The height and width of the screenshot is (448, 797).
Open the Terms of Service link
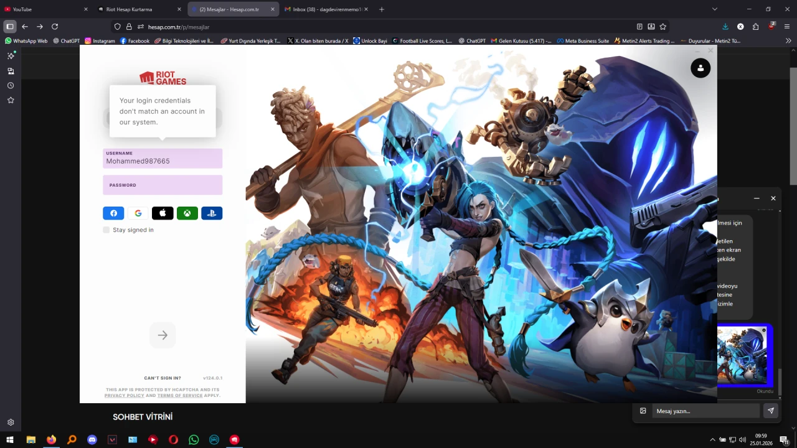click(x=180, y=396)
